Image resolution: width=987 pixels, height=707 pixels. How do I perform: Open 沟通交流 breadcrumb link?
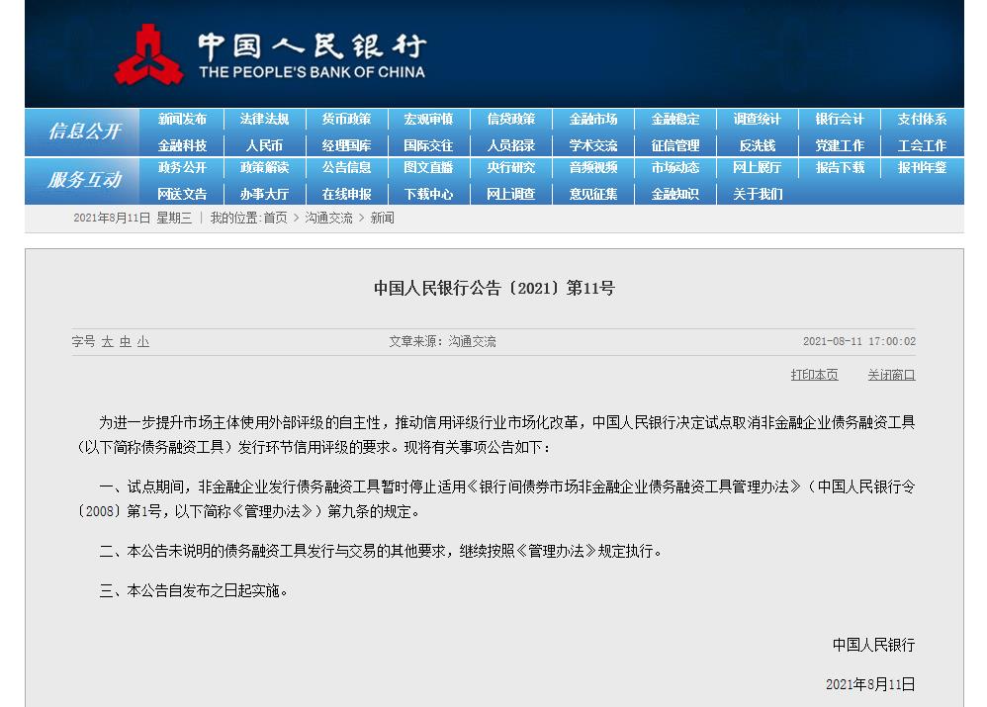click(328, 218)
